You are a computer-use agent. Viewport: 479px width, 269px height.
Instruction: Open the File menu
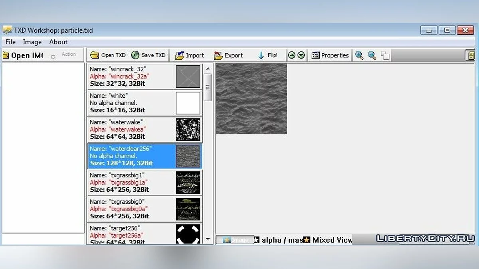coord(11,42)
